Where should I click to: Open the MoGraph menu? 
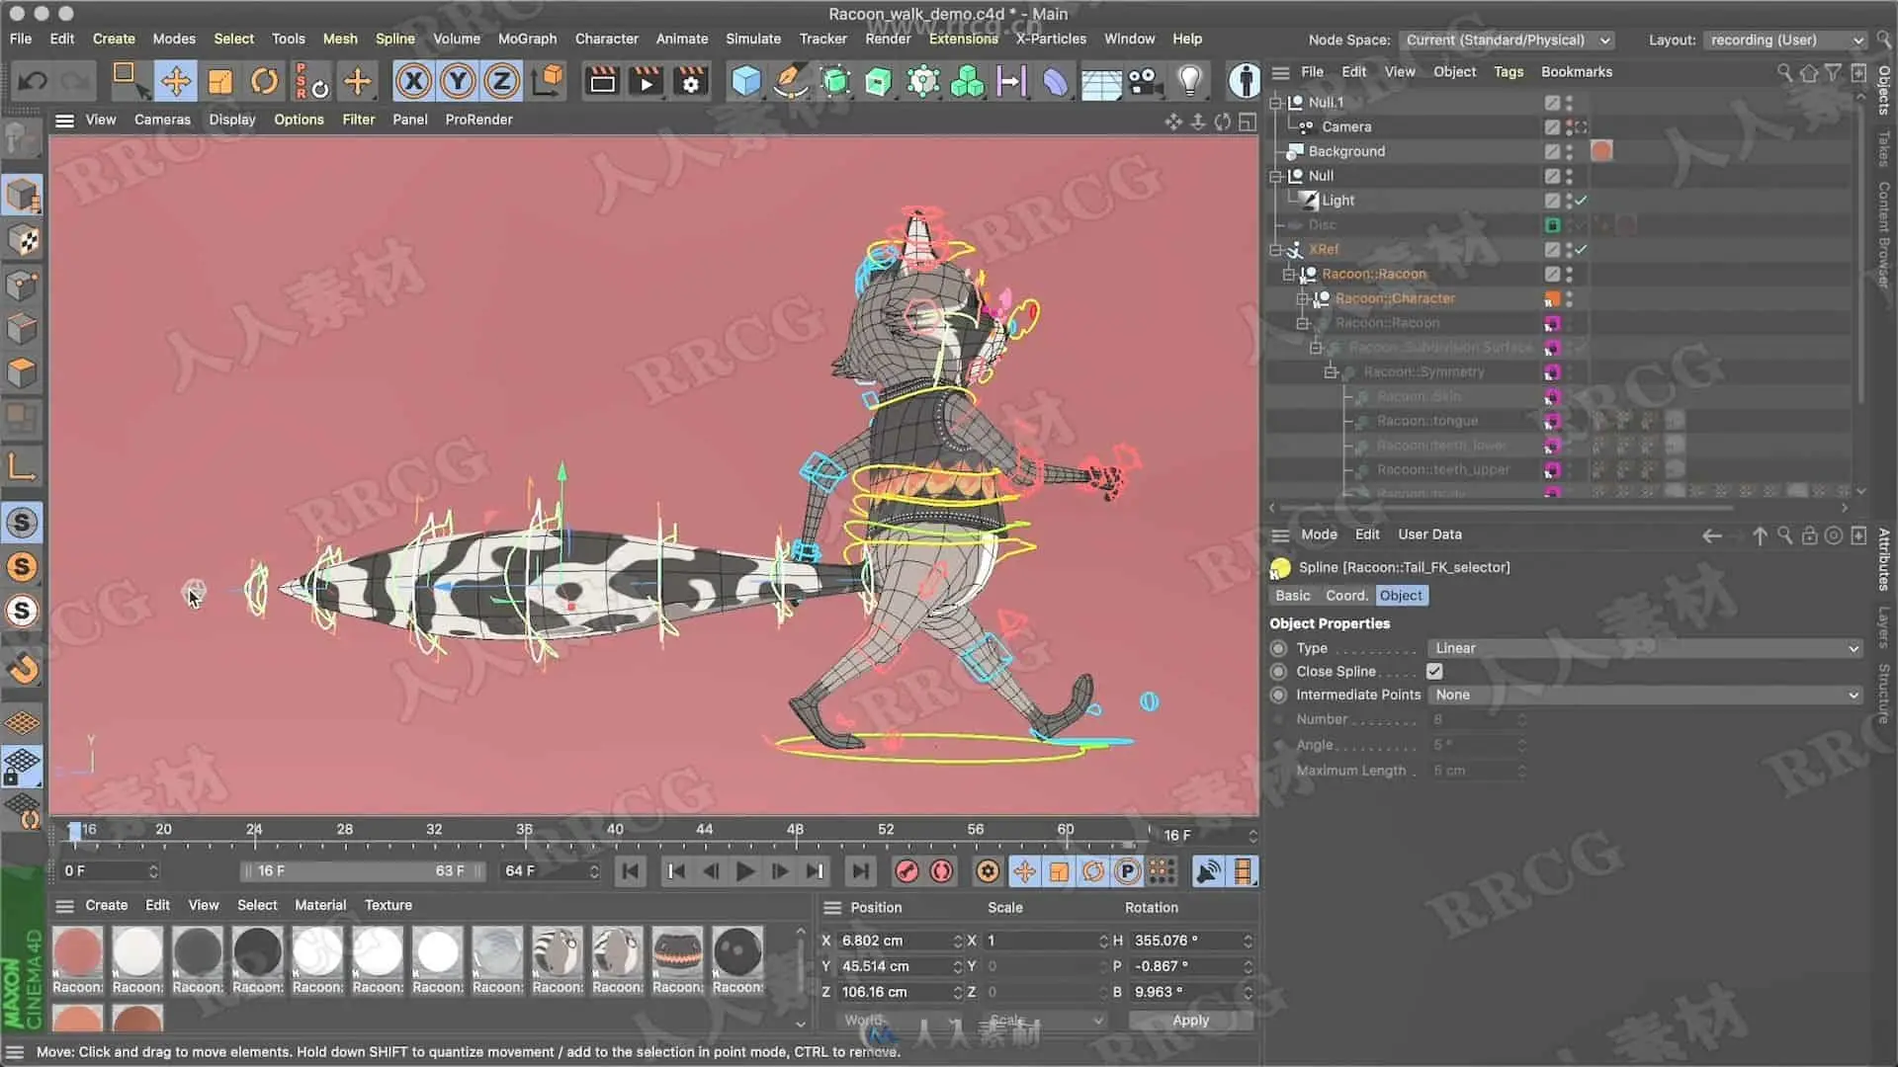click(527, 39)
